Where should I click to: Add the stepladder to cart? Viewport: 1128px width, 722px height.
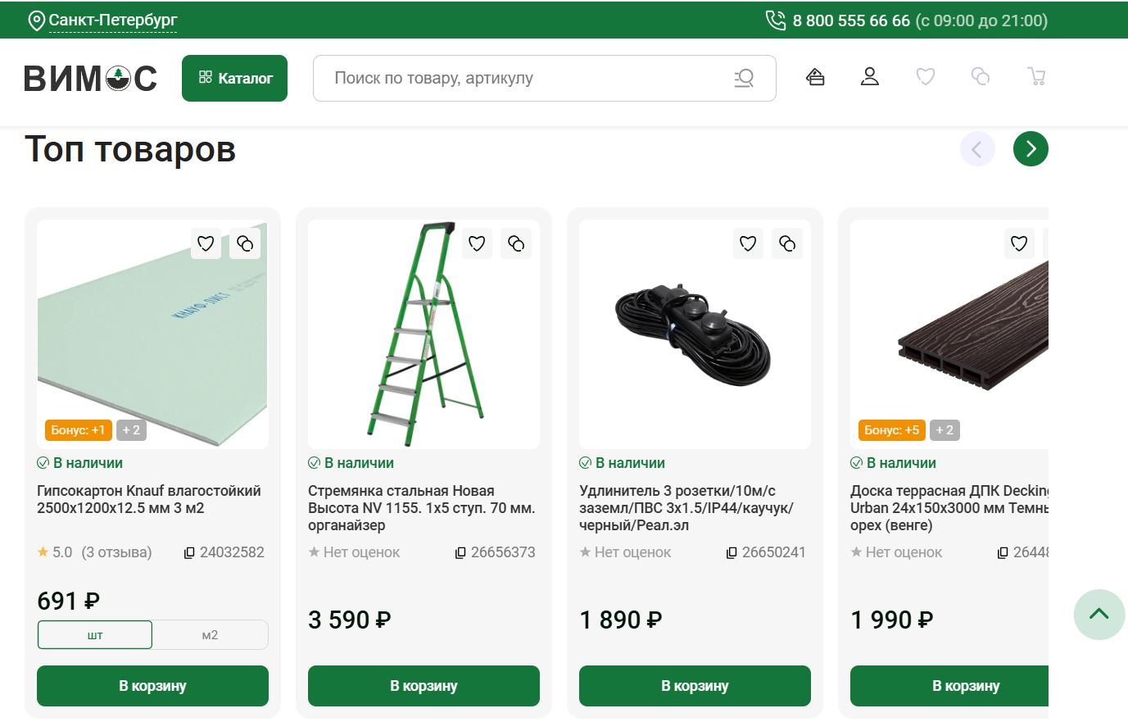pos(424,686)
